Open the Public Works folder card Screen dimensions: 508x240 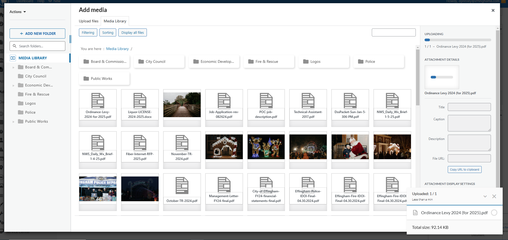(104, 78)
